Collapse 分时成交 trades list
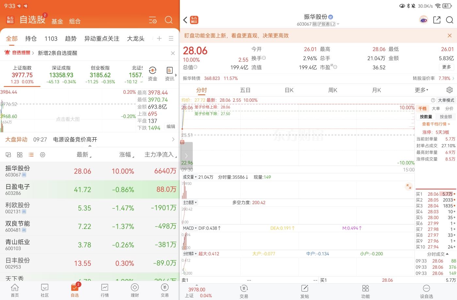 438,254
